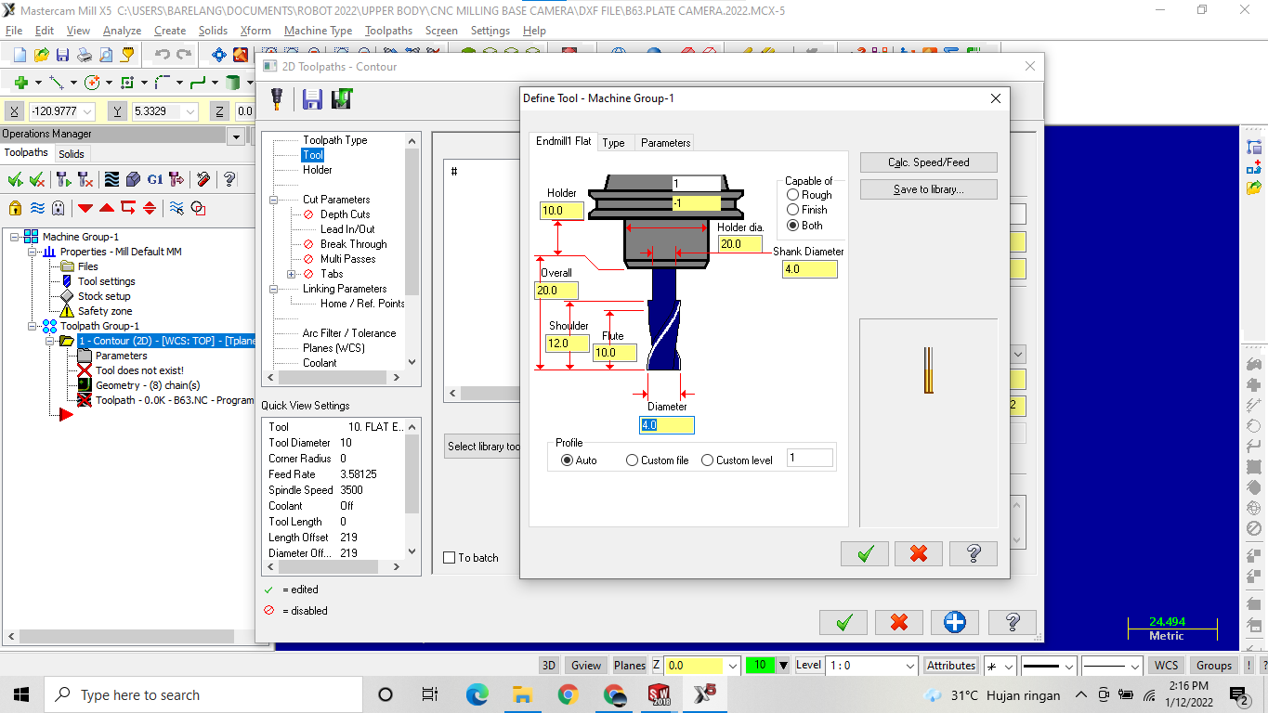This screenshot has height=713, width=1268.
Task: Verify selected operations with cube icon
Action: click(133, 180)
